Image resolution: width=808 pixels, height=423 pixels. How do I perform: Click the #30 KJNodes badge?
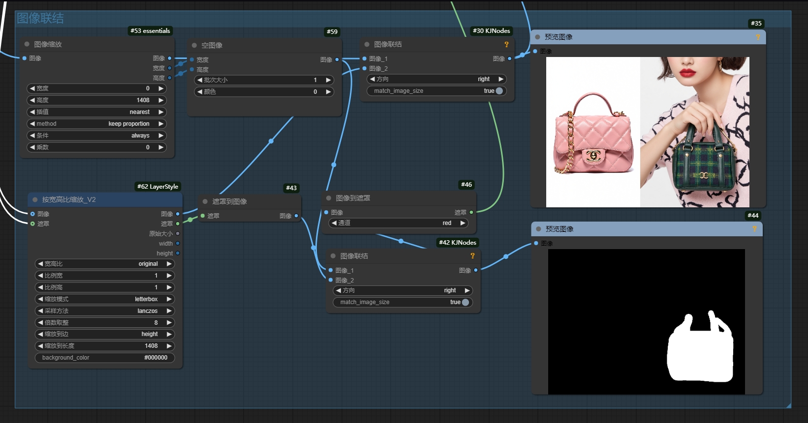(492, 30)
